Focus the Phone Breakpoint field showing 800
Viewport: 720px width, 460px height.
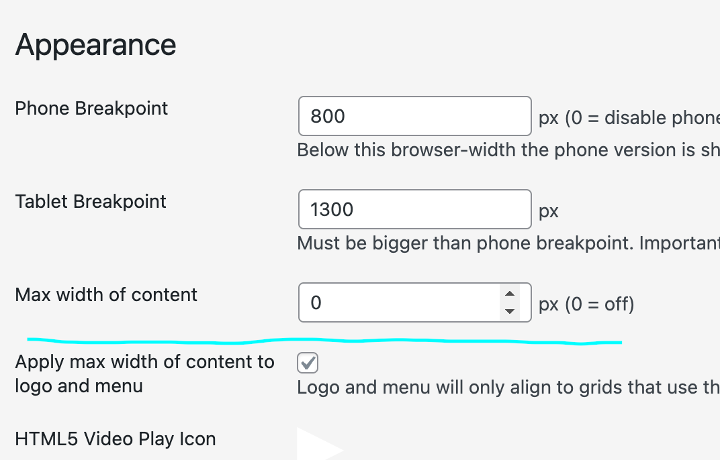[x=414, y=116]
